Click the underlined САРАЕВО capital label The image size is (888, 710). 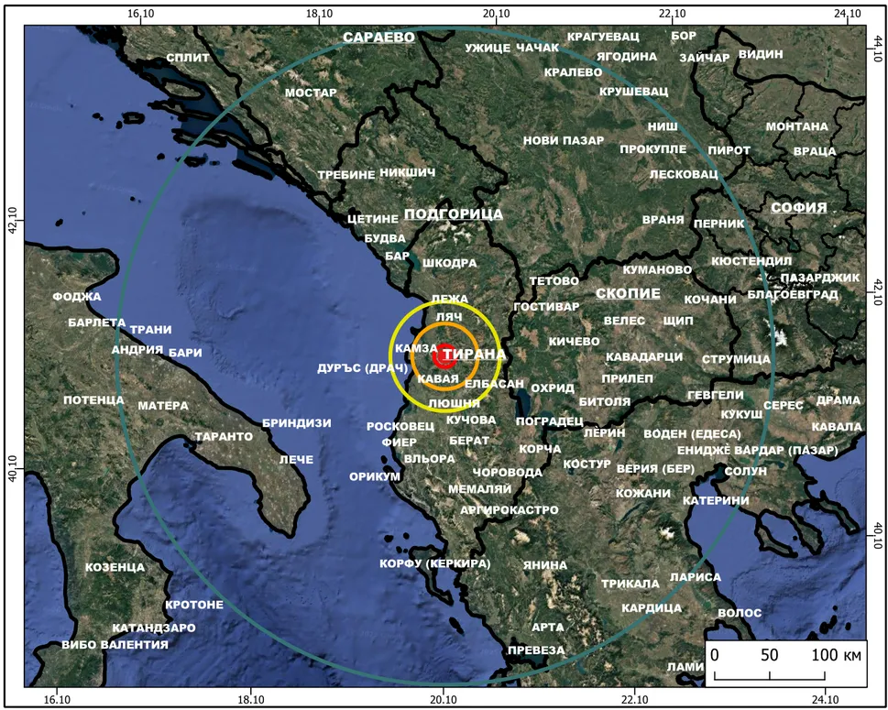click(378, 38)
